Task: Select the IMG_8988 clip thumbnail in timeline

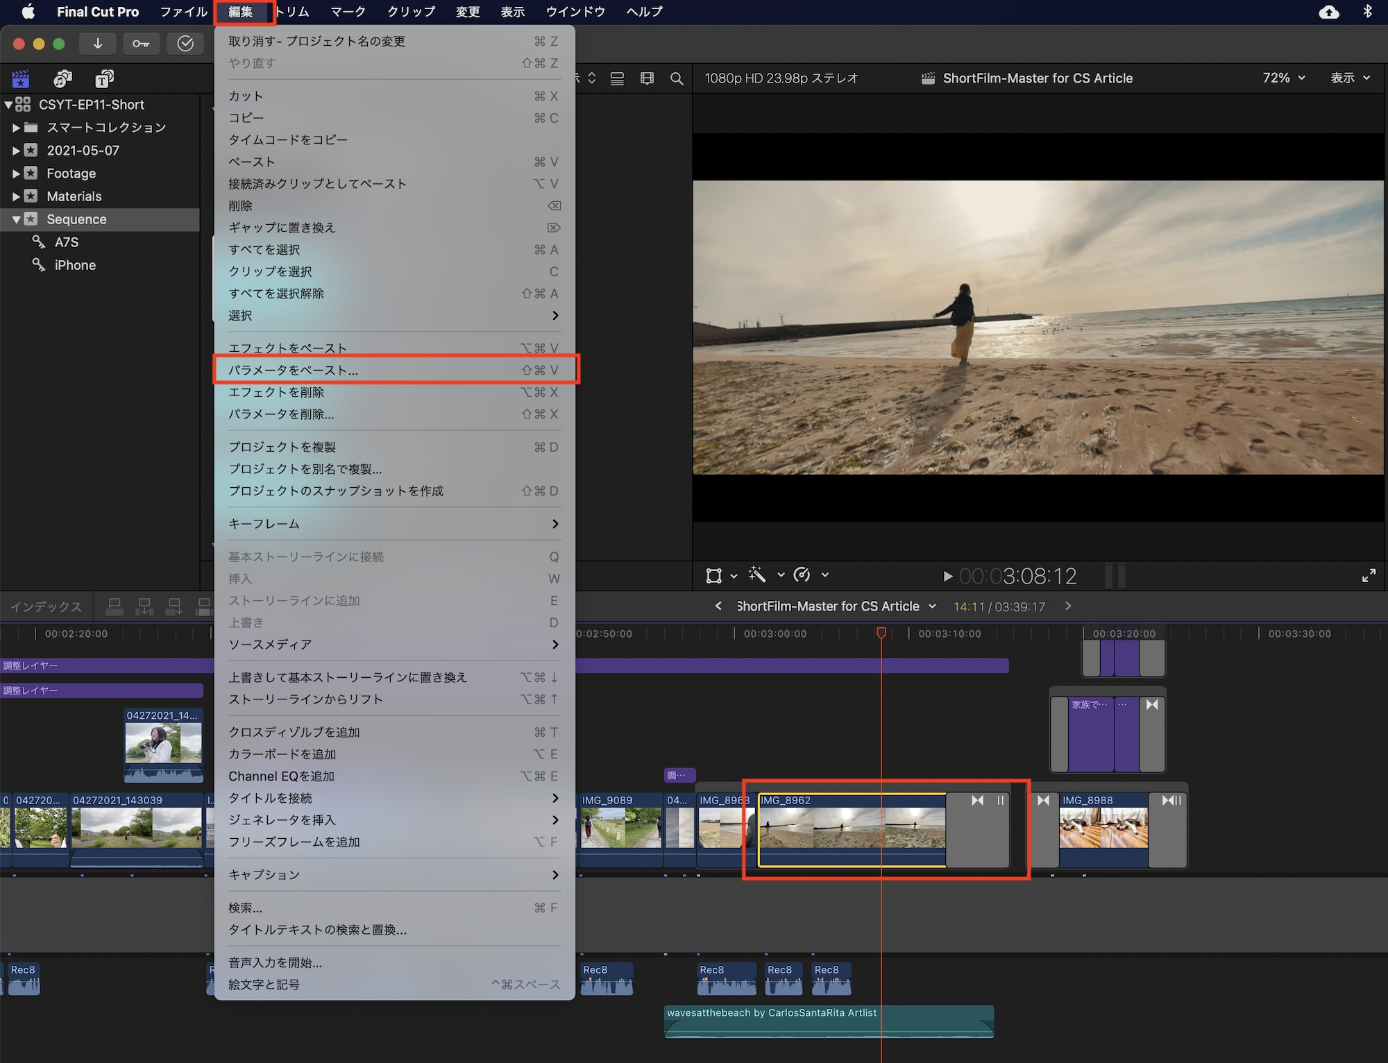Action: 1103,828
